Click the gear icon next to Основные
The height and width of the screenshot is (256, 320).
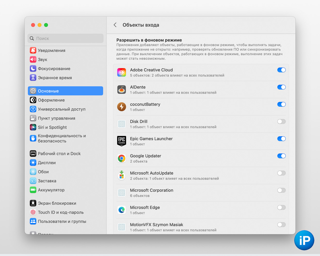(33, 91)
